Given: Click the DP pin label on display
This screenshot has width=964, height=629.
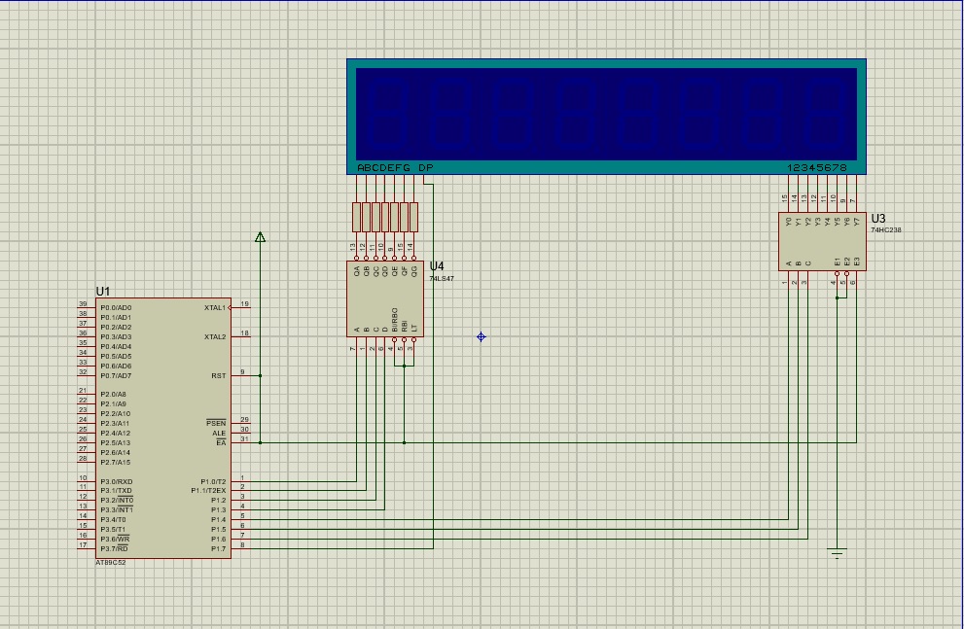Looking at the screenshot, I should [425, 167].
